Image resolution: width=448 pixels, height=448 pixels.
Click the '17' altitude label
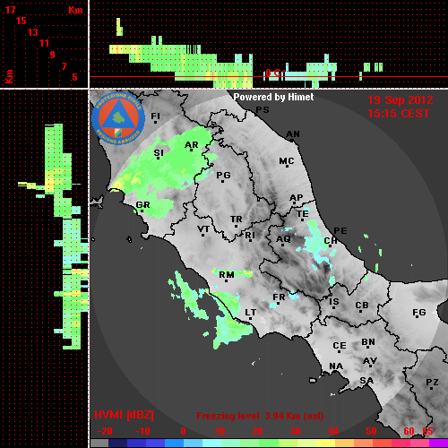point(10,10)
